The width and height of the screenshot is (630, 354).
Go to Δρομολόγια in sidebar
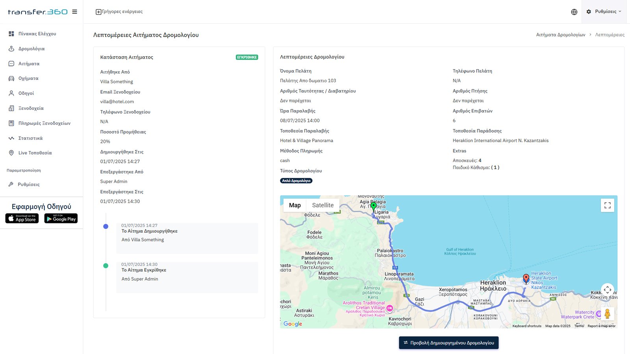31,49
